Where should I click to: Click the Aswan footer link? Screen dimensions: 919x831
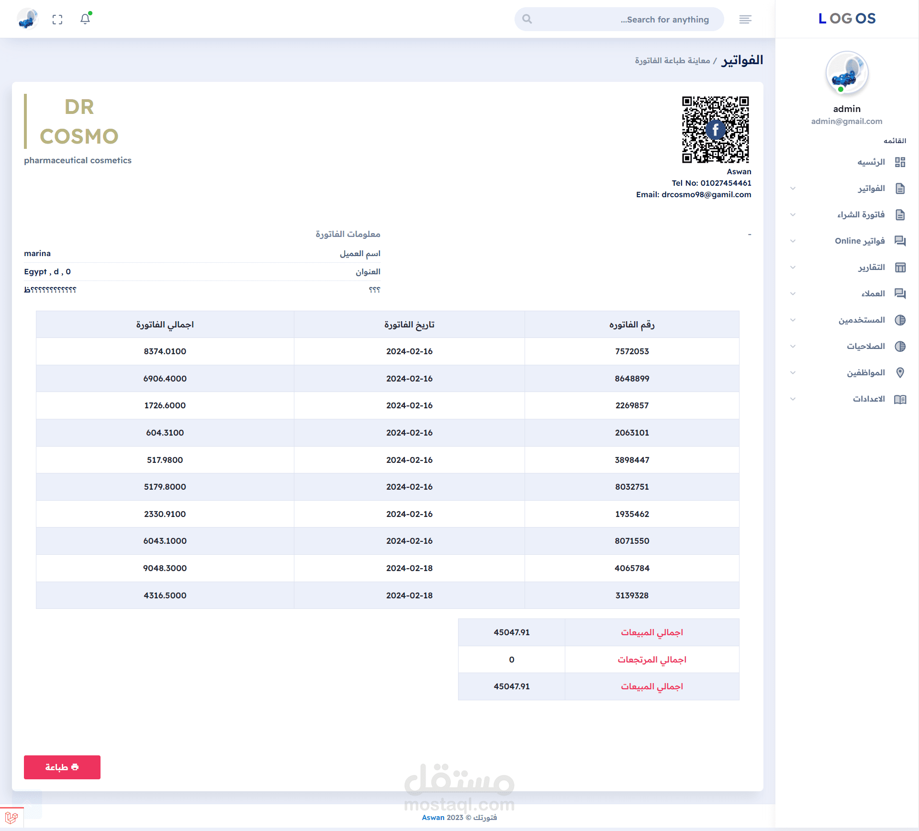click(433, 818)
